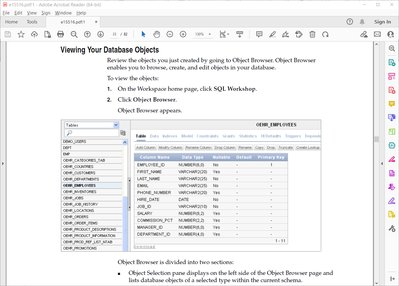Click the add user share icon
Image resolution: width=399 pixels, height=286 pixels.
[391, 34]
